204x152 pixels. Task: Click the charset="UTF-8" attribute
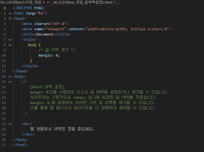(50, 24)
